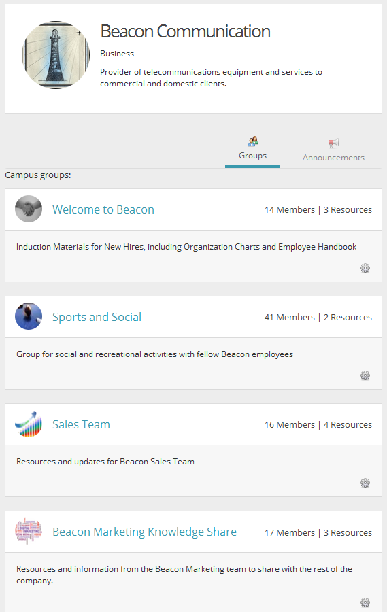
Task: Open settings gear for Sales Team group
Action: [365, 483]
